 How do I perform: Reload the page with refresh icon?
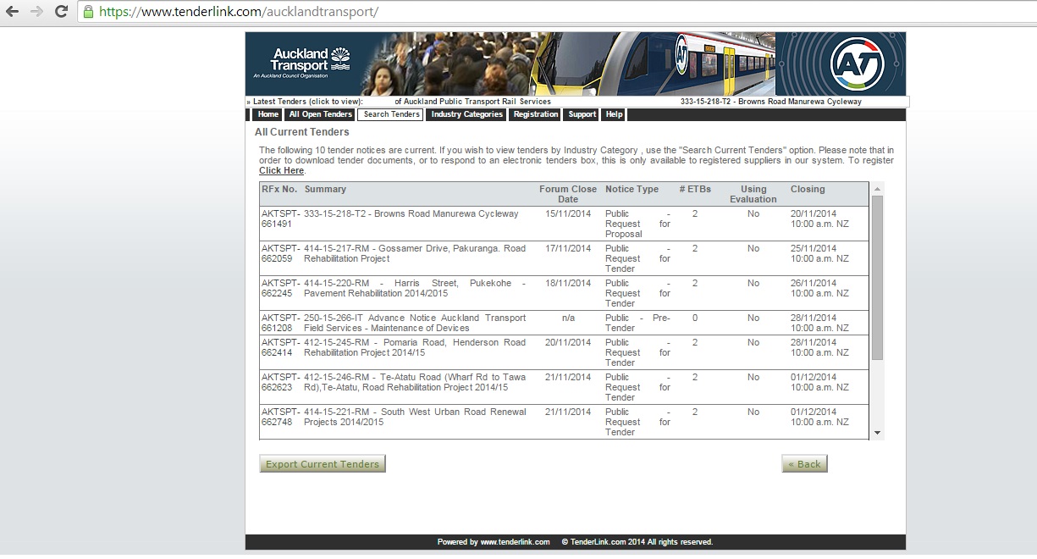61,12
